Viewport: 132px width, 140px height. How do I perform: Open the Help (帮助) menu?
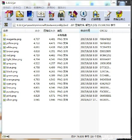point(62,8)
